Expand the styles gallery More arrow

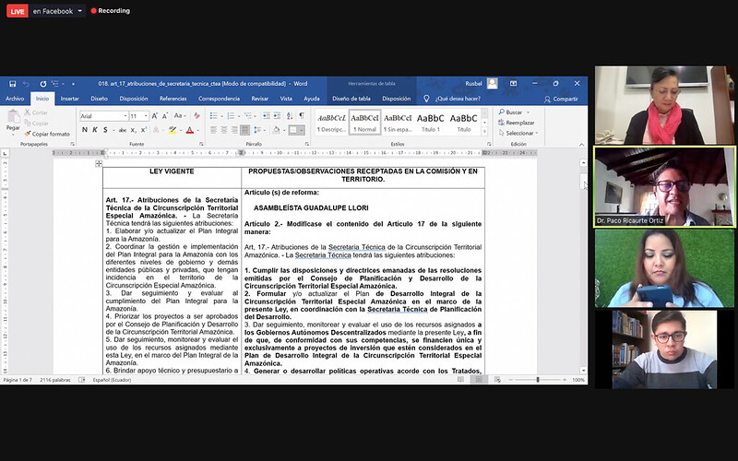(485, 132)
